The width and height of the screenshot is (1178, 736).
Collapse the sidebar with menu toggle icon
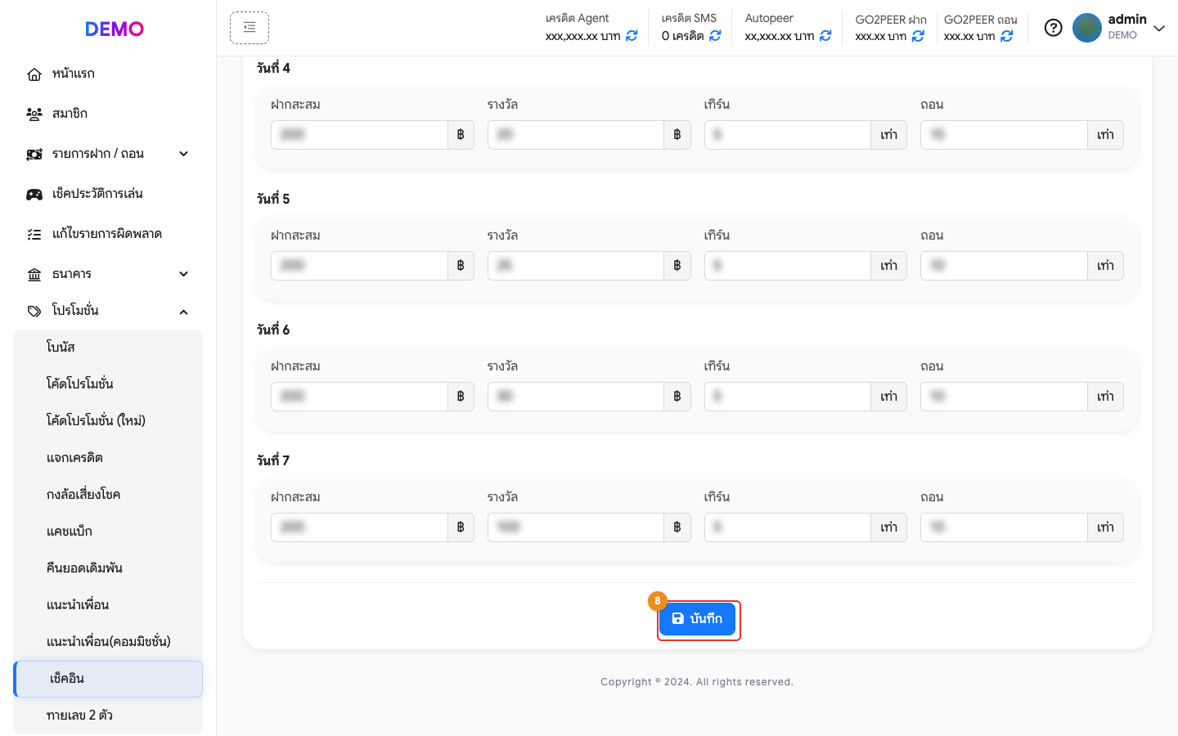click(x=250, y=28)
